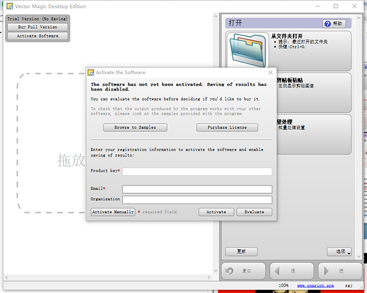
Task: Click Trial Version (No Saving) label
Action: click(37, 19)
